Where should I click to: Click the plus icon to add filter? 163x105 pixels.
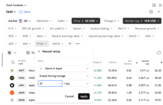[x=70, y=44]
